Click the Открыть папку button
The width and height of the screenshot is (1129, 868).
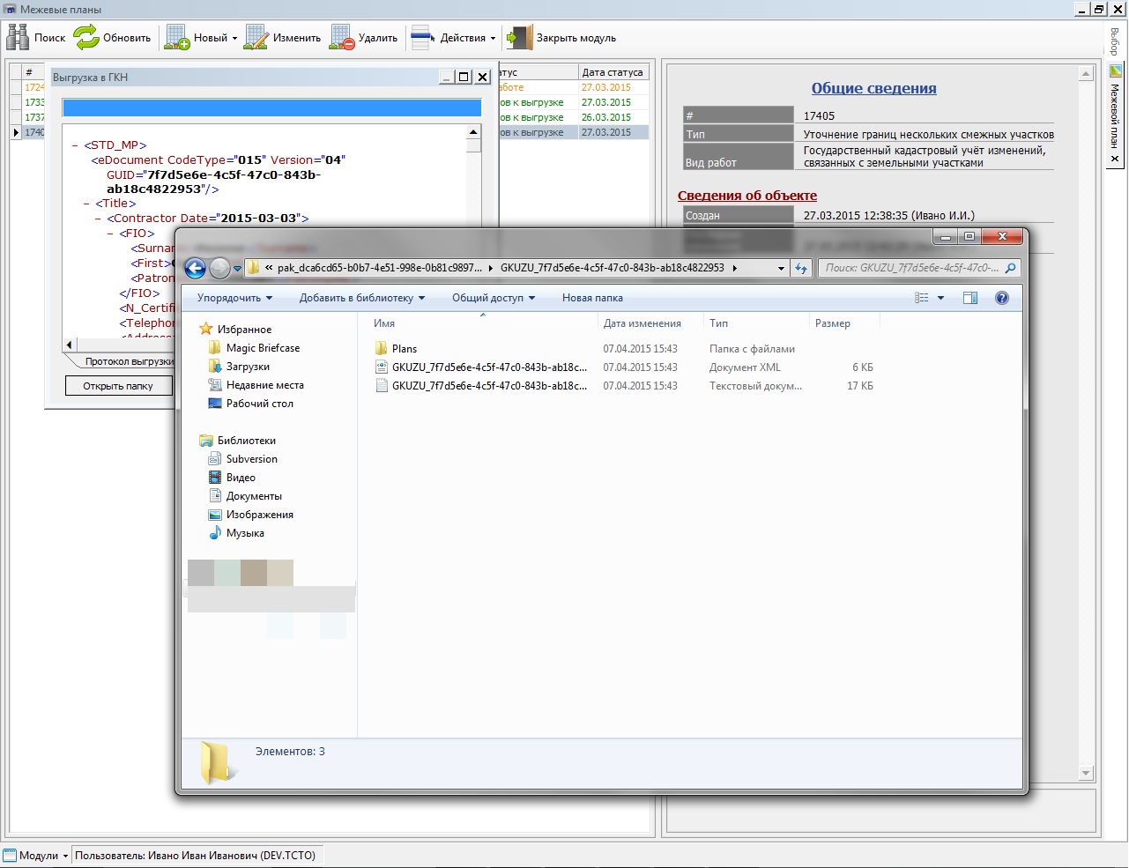click(x=118, y=386)
